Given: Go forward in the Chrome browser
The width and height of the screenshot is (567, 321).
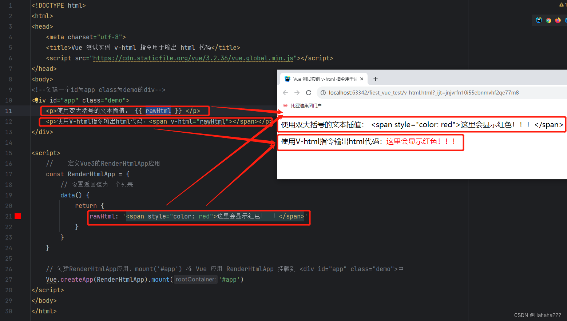Looking at the screenshot, I should click(x=297, y=93).
